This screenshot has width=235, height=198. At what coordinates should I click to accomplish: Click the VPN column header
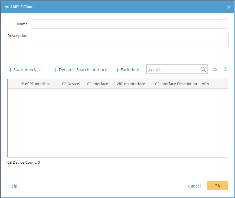click(205, 84)
